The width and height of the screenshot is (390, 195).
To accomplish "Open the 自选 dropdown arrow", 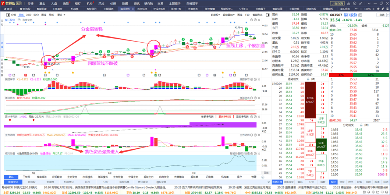I will 388,15.
